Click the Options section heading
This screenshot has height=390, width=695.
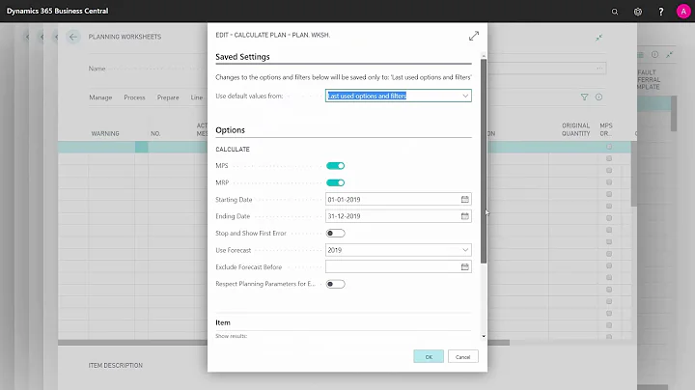click(230, 130)
